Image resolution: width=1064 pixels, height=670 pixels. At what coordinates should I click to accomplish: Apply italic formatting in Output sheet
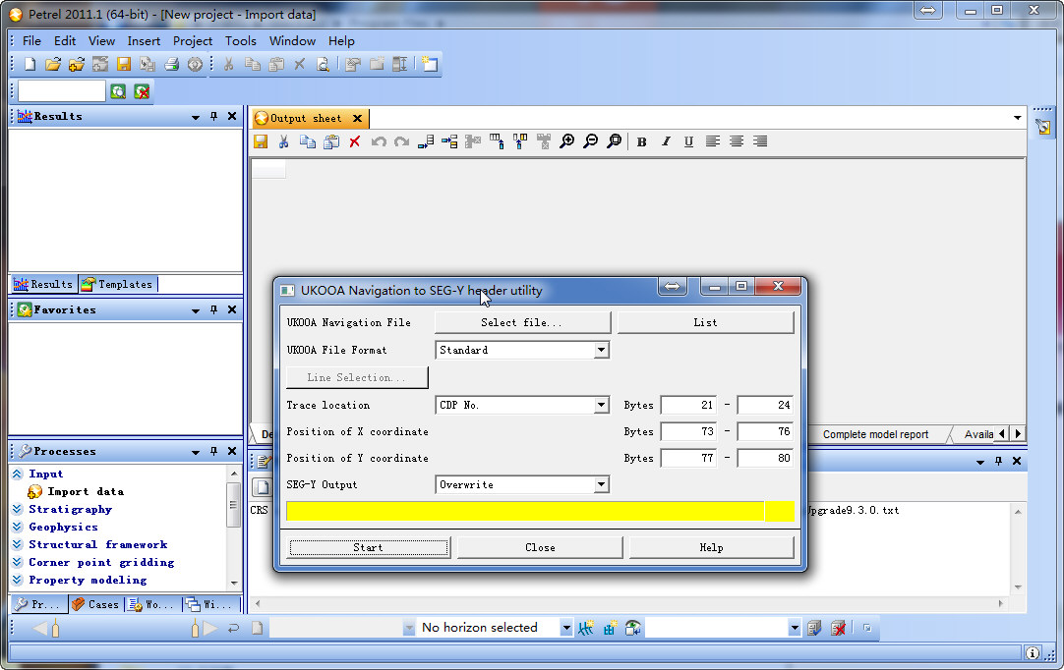click(x=666, y=141)
